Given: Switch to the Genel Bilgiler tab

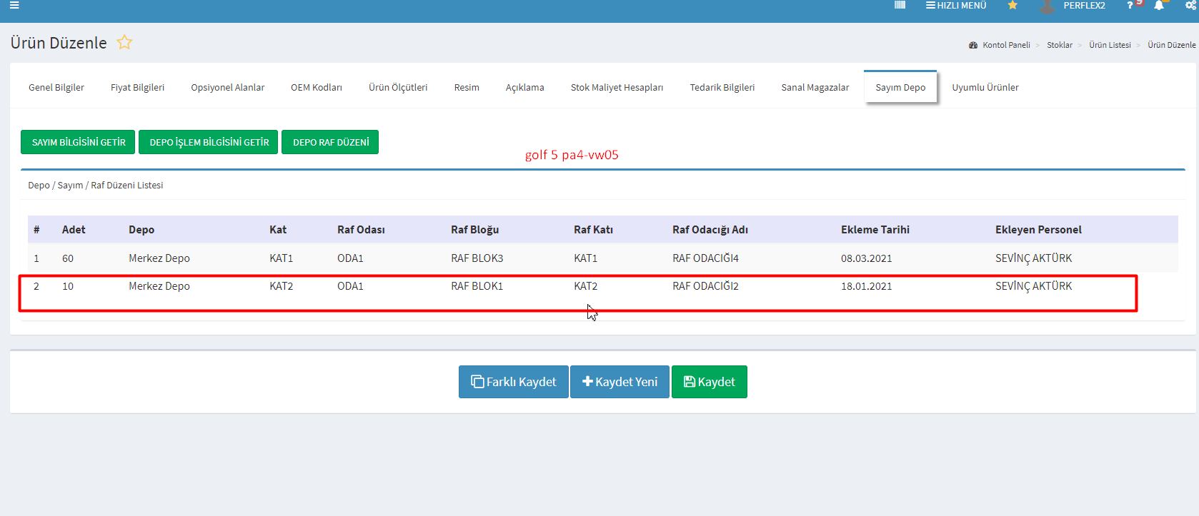Looking at the screenshot, I should tap(56, 88).
